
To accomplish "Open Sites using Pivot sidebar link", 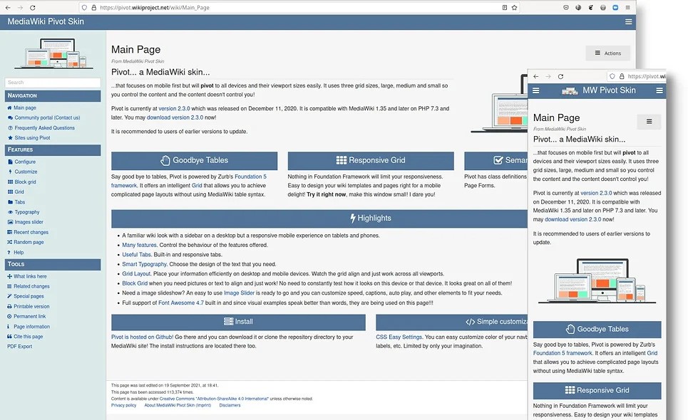I will coord(32,138).
